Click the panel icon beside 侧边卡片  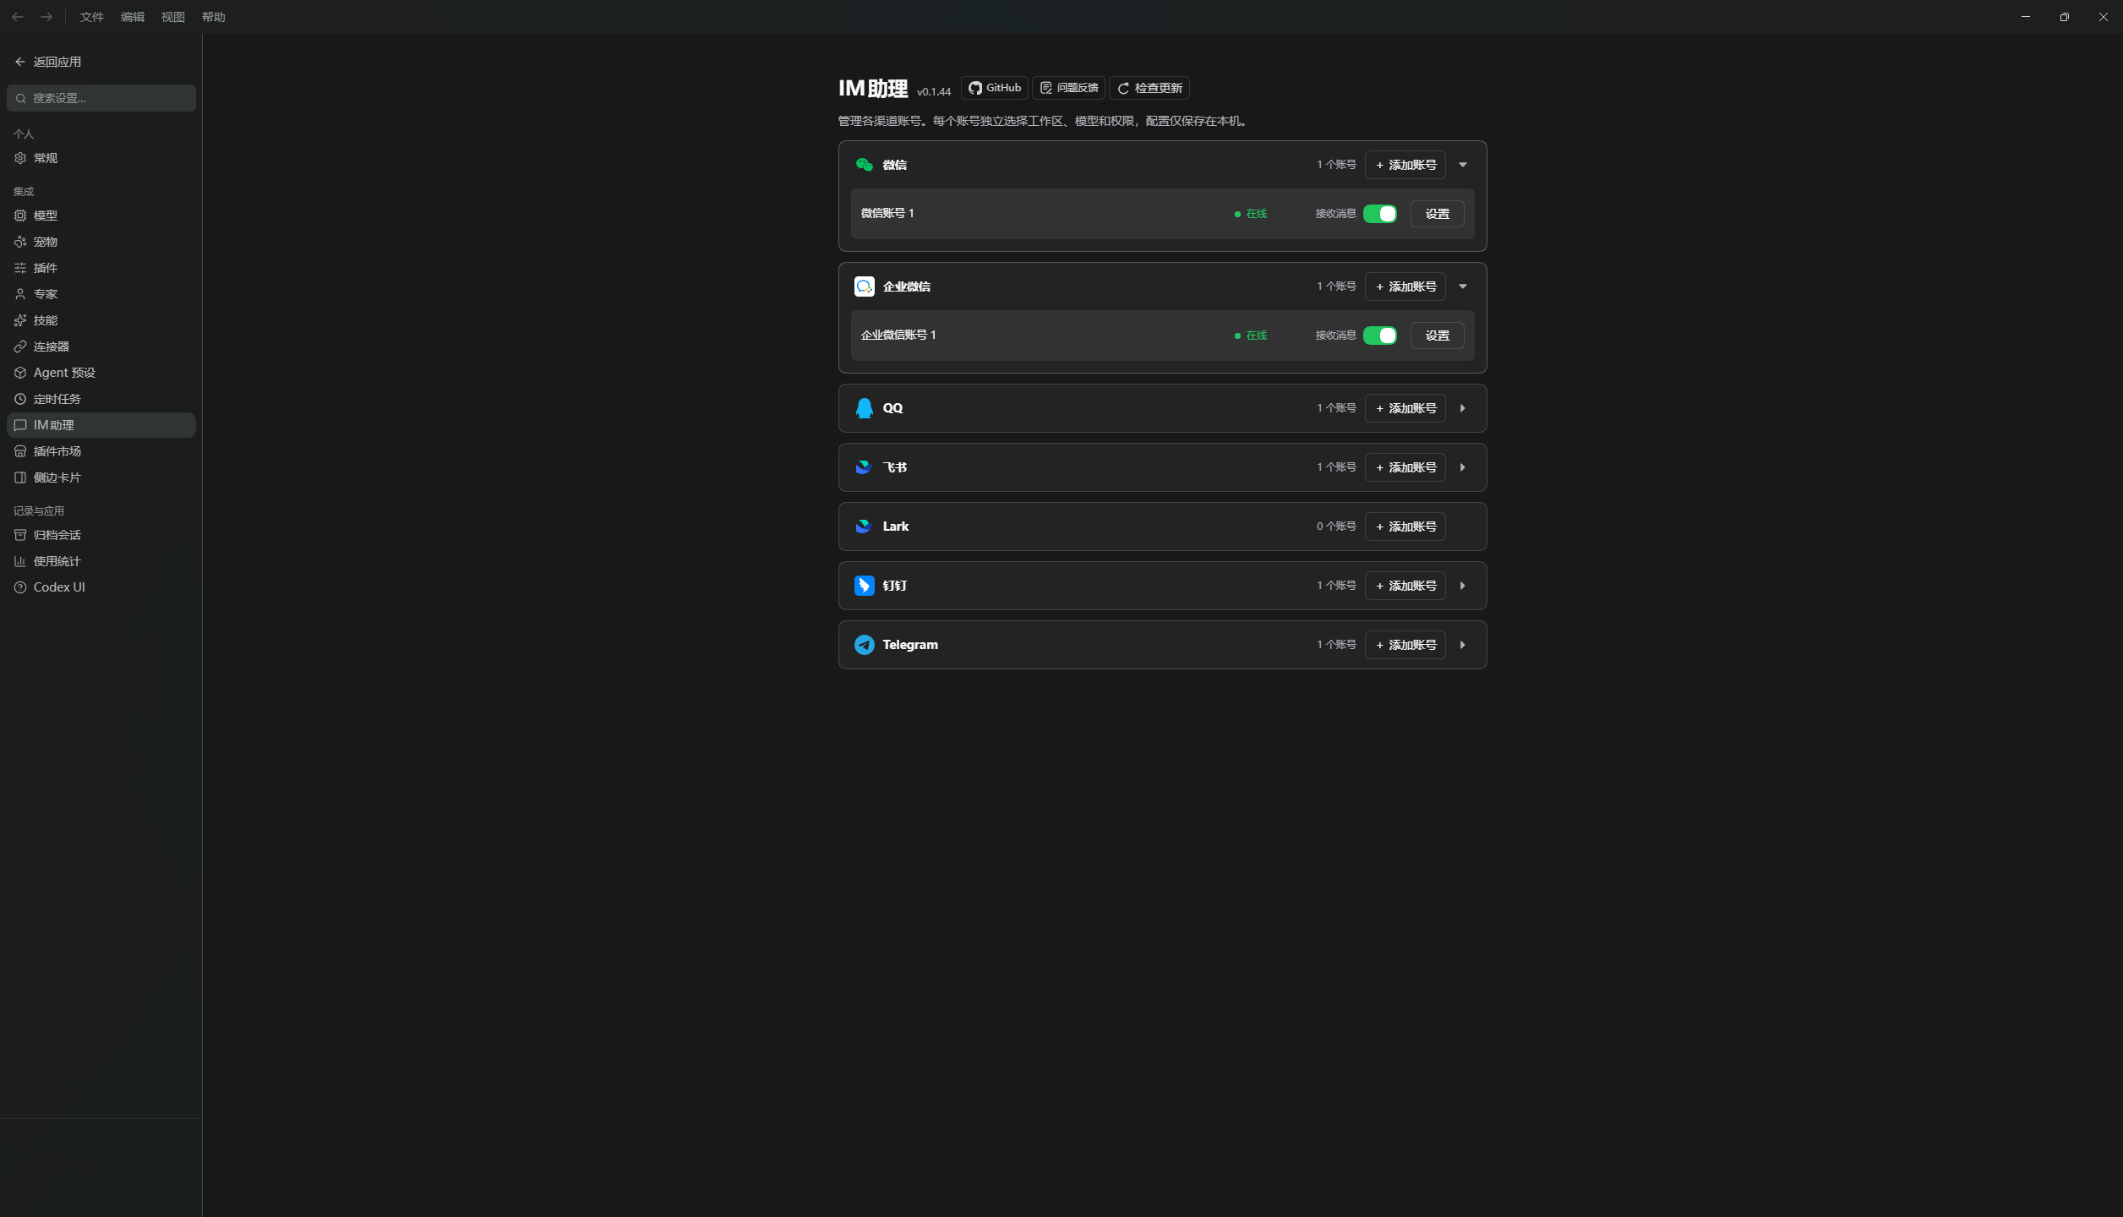pyautogui.click(x=20, y=478)
